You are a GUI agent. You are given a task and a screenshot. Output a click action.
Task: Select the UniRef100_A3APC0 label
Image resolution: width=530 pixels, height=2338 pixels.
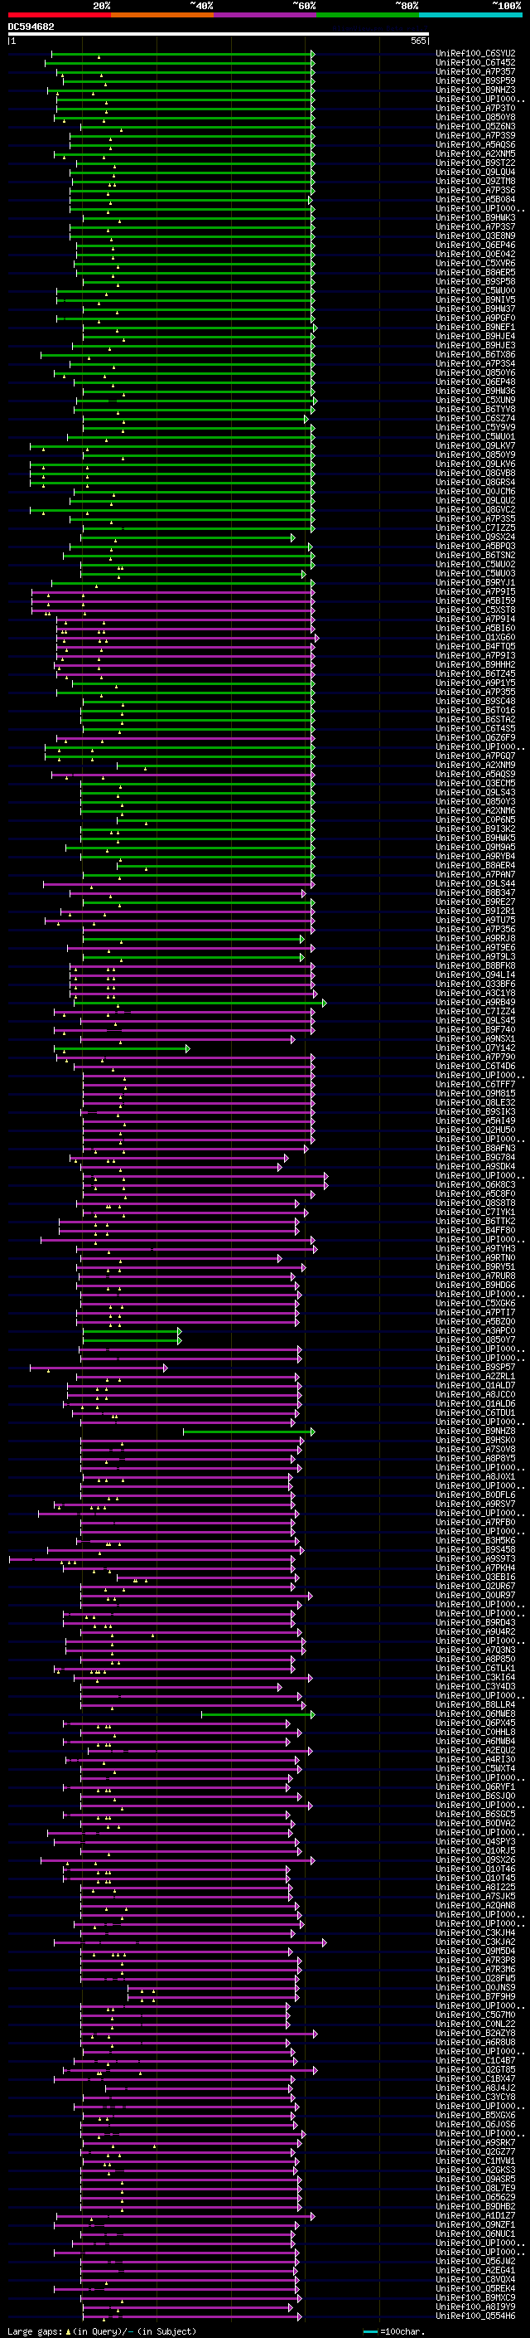(475, 1331)
